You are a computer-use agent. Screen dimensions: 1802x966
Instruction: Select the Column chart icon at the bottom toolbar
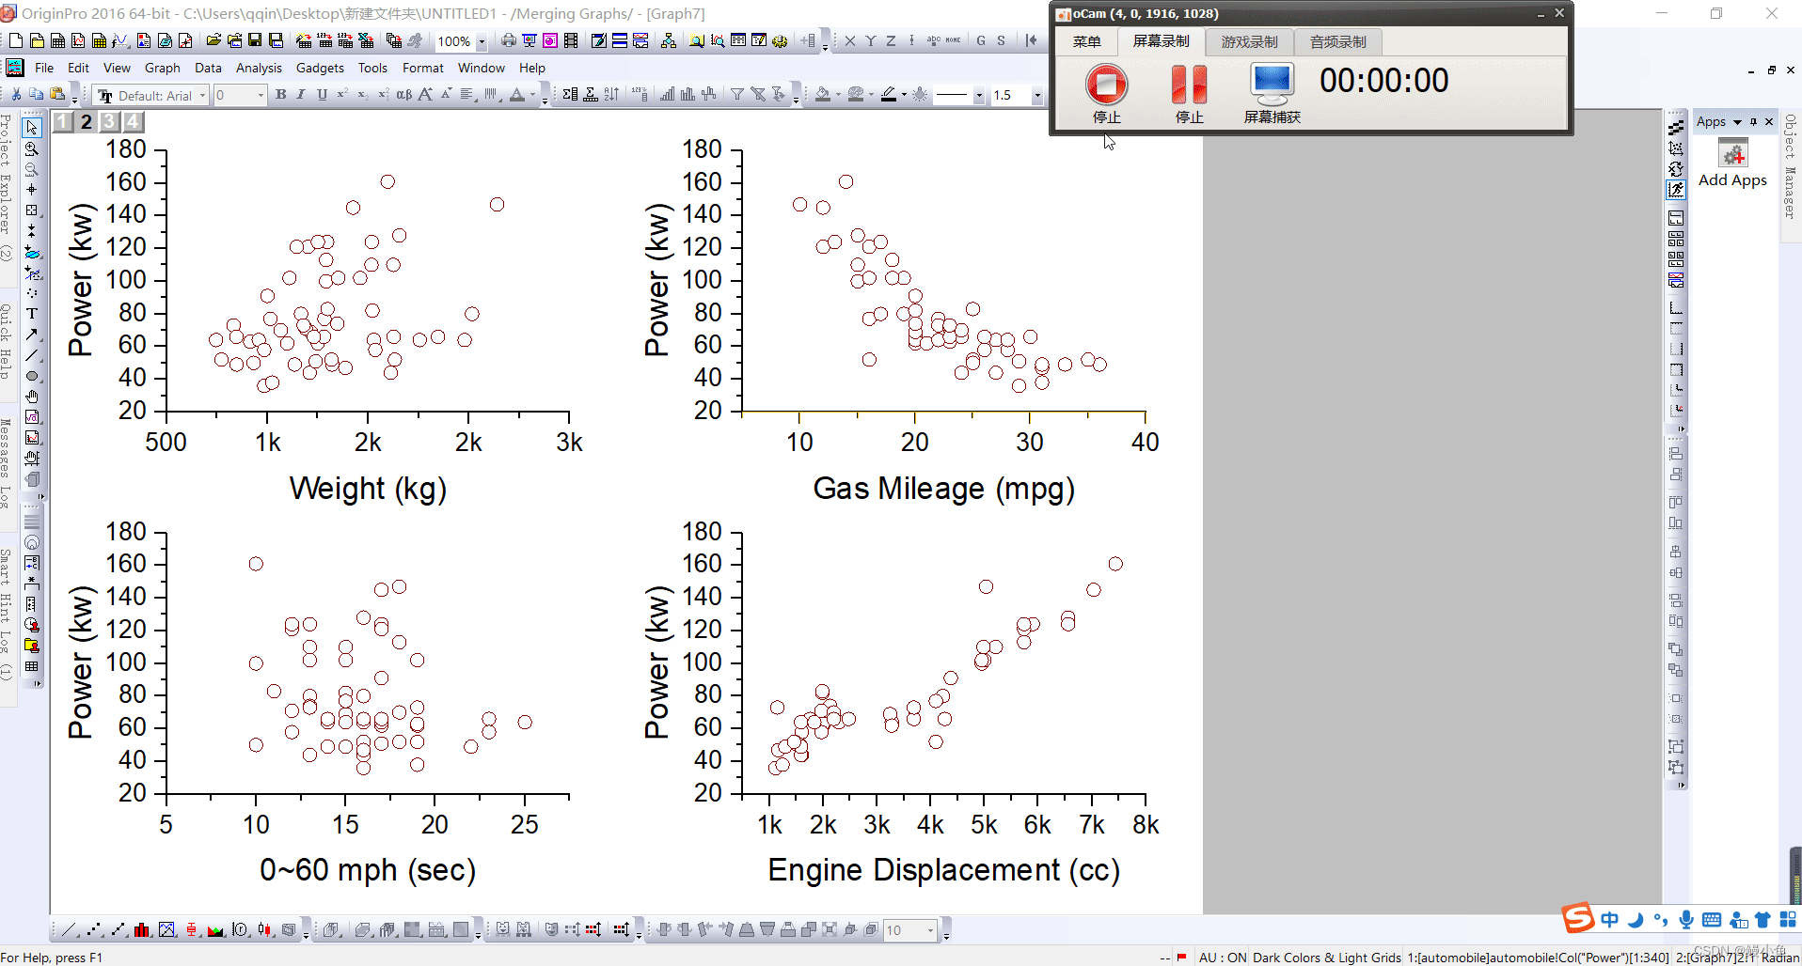(x=141, y=929)
